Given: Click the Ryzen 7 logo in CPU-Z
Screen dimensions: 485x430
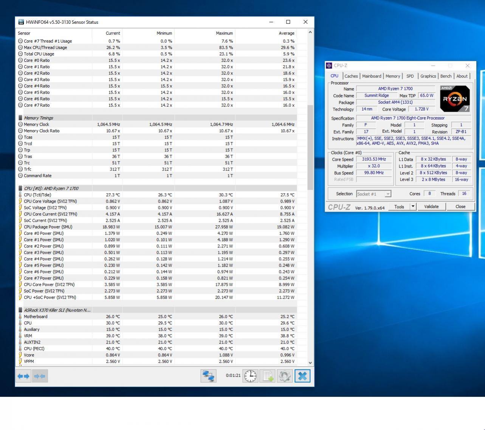Looking at the screenshot, I should tap(455, 99).
